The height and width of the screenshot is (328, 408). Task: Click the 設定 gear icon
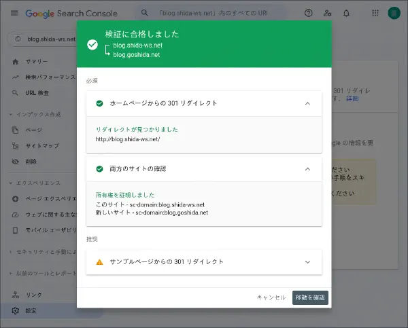point(16,310)
